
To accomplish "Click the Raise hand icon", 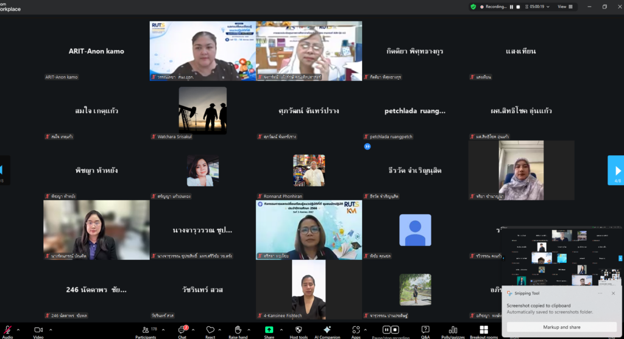I will 238,330.
